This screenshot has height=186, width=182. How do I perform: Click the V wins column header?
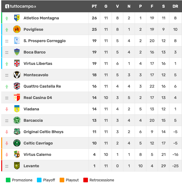pos(117,6)
